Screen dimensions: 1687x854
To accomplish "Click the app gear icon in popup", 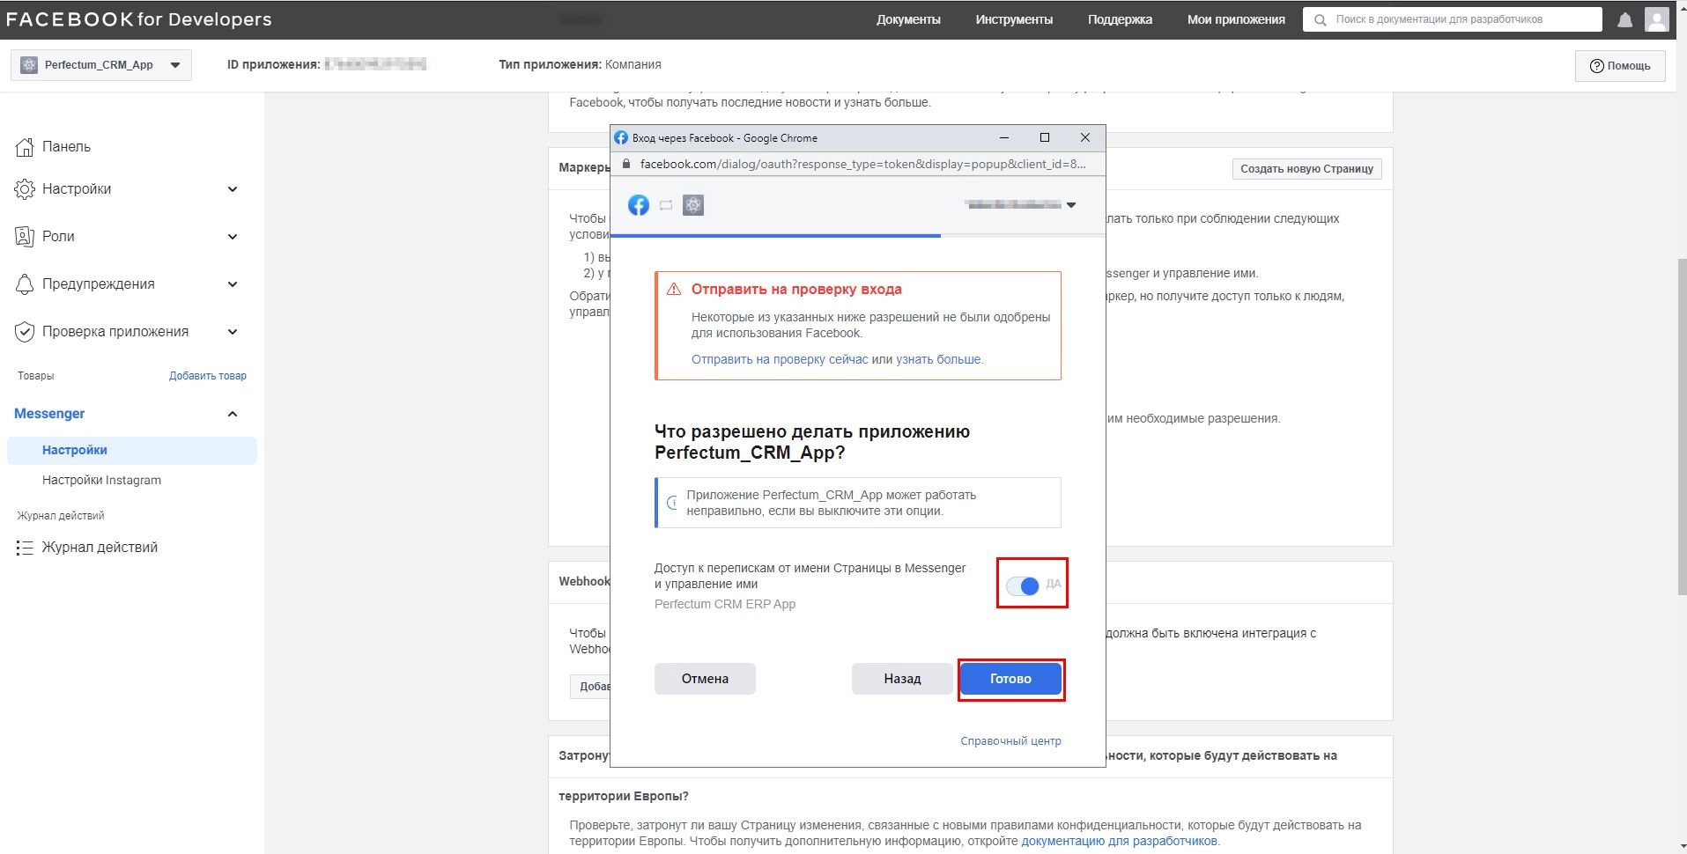I will [693, 205].
